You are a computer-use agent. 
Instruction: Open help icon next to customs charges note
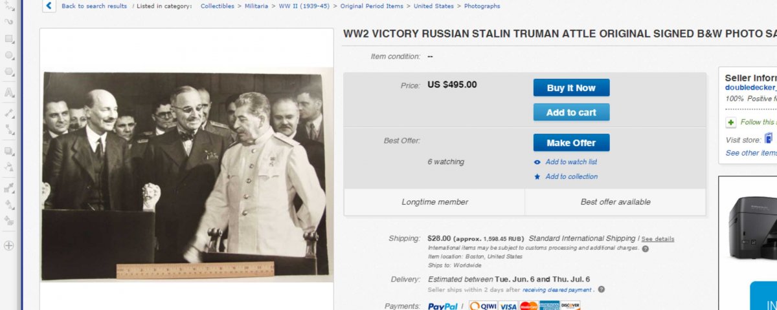645,249
